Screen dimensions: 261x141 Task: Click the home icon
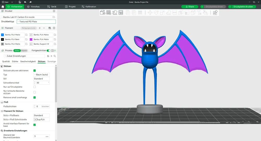(3, 7)
